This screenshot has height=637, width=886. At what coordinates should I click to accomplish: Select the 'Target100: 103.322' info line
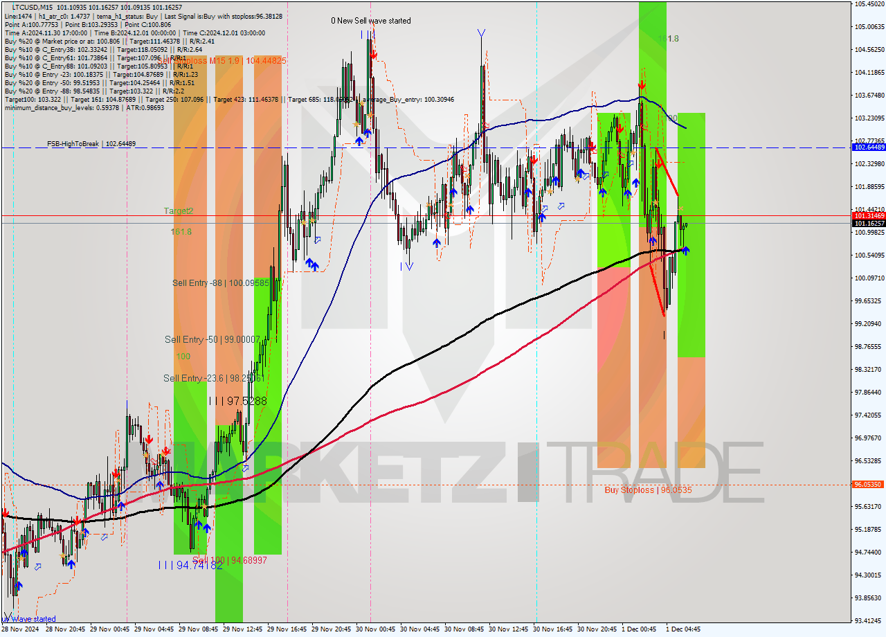pyautogui.click(x=229, y=100)
